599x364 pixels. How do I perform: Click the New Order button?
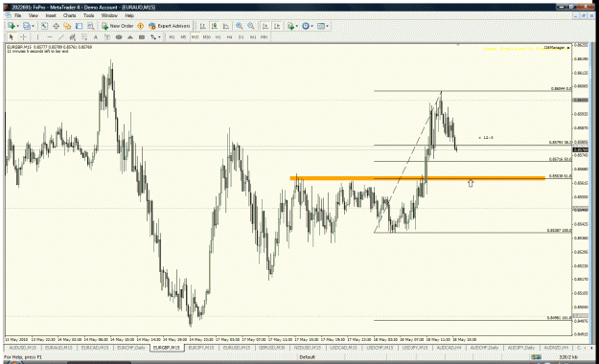118,26
